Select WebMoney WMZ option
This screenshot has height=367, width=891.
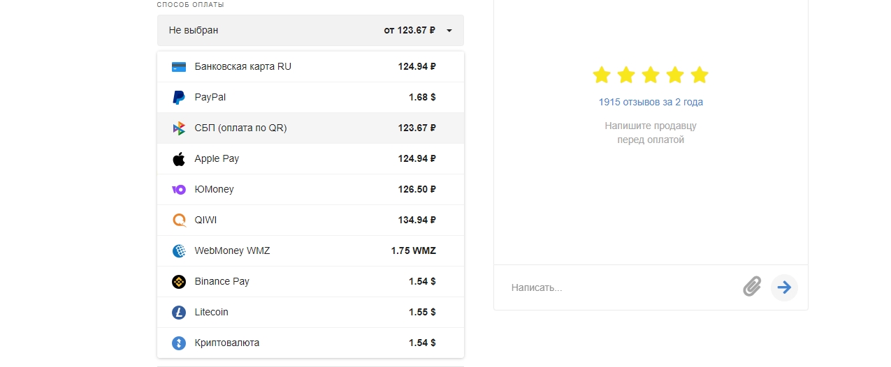pyautogui.click(x=310, y=251)
